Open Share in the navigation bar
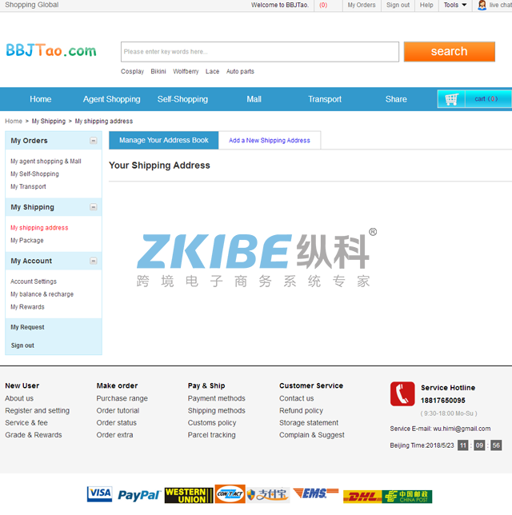The width and height of the screenshot is (512, 515). pos(396,99)
